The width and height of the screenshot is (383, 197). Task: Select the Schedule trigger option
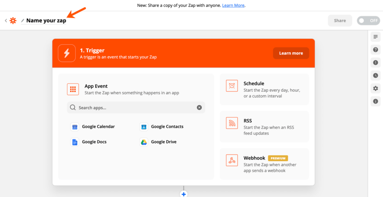coord(264,89)
